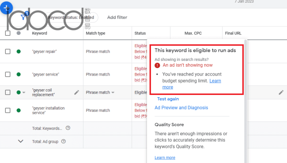Click the red error icon in popup
Viewport: 287px width, 163px height.
[x=157, y=65]
